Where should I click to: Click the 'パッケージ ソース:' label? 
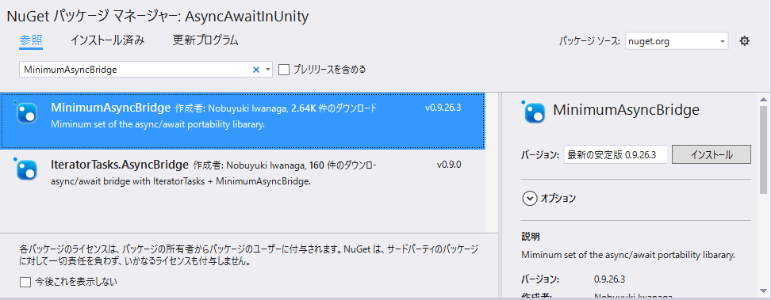(590, 42)
